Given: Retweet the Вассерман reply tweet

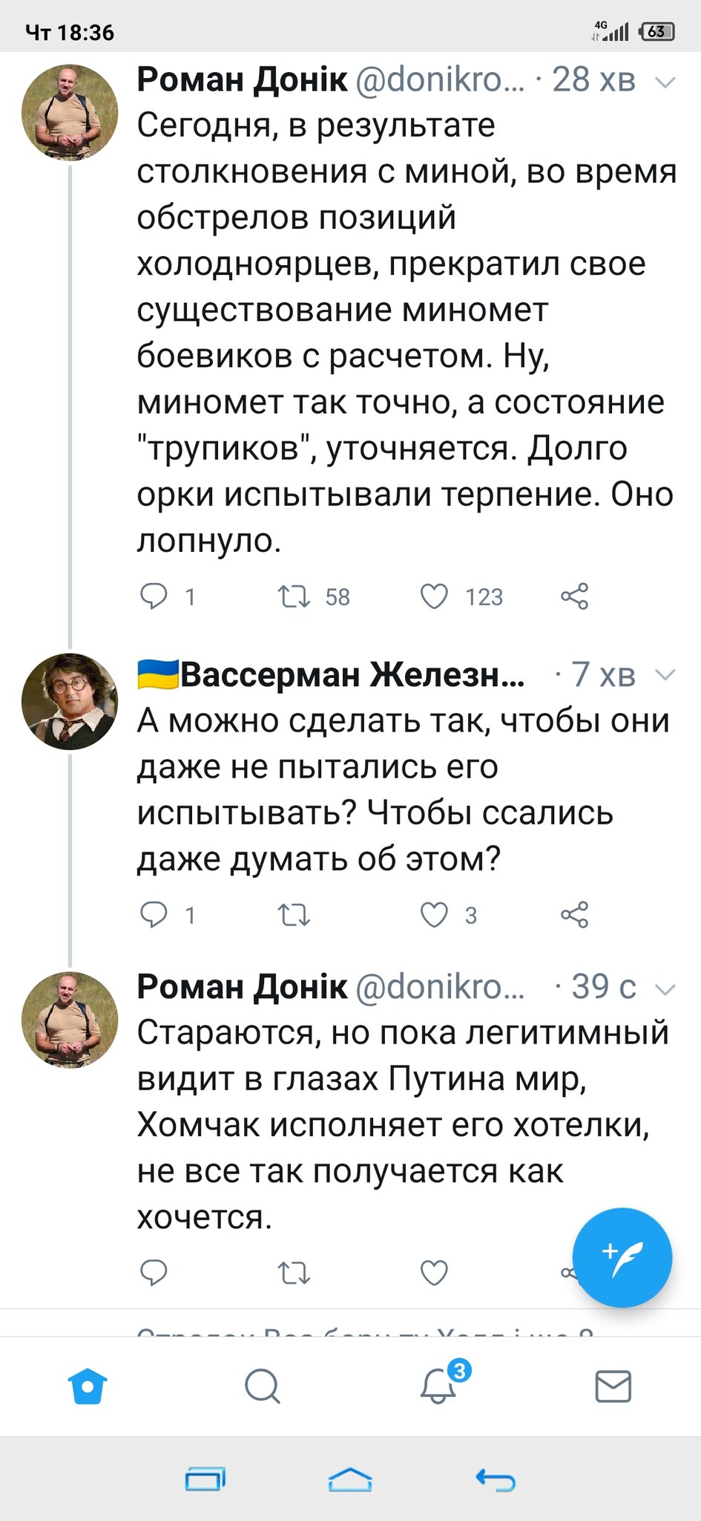Looking at the screenshot, I should (294, 915).
